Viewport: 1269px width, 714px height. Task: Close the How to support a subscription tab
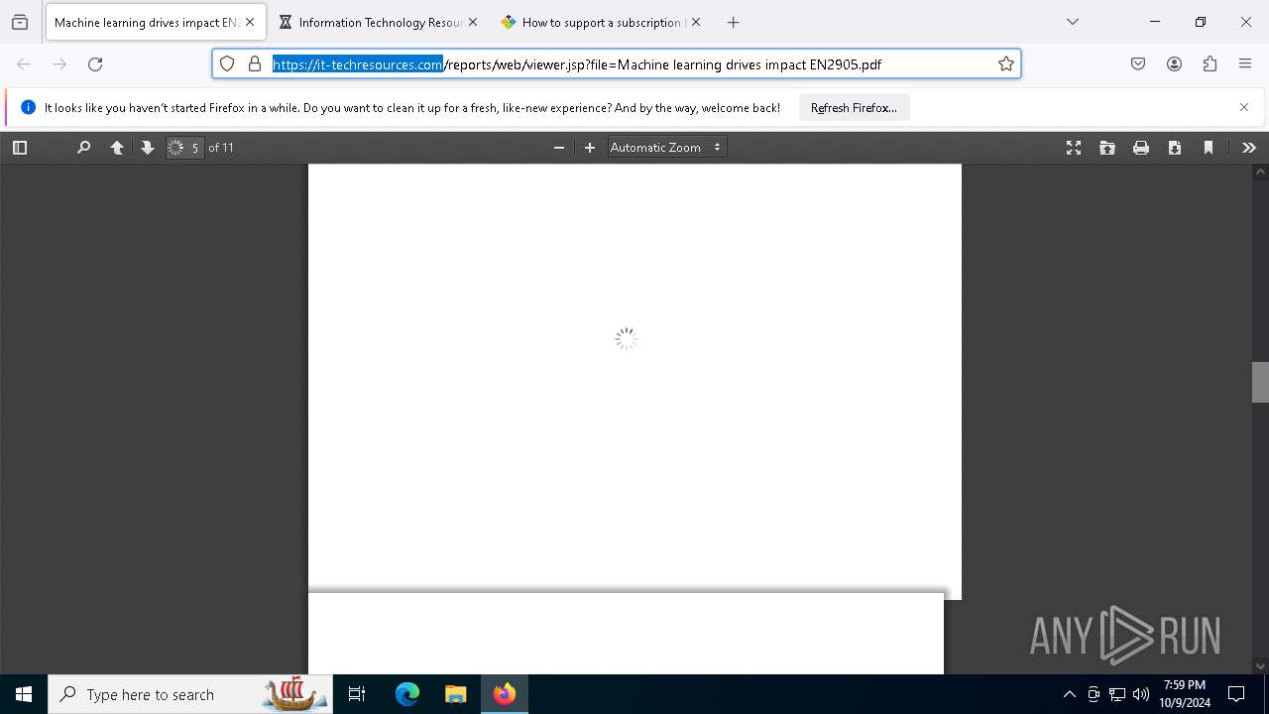(696, 22)
